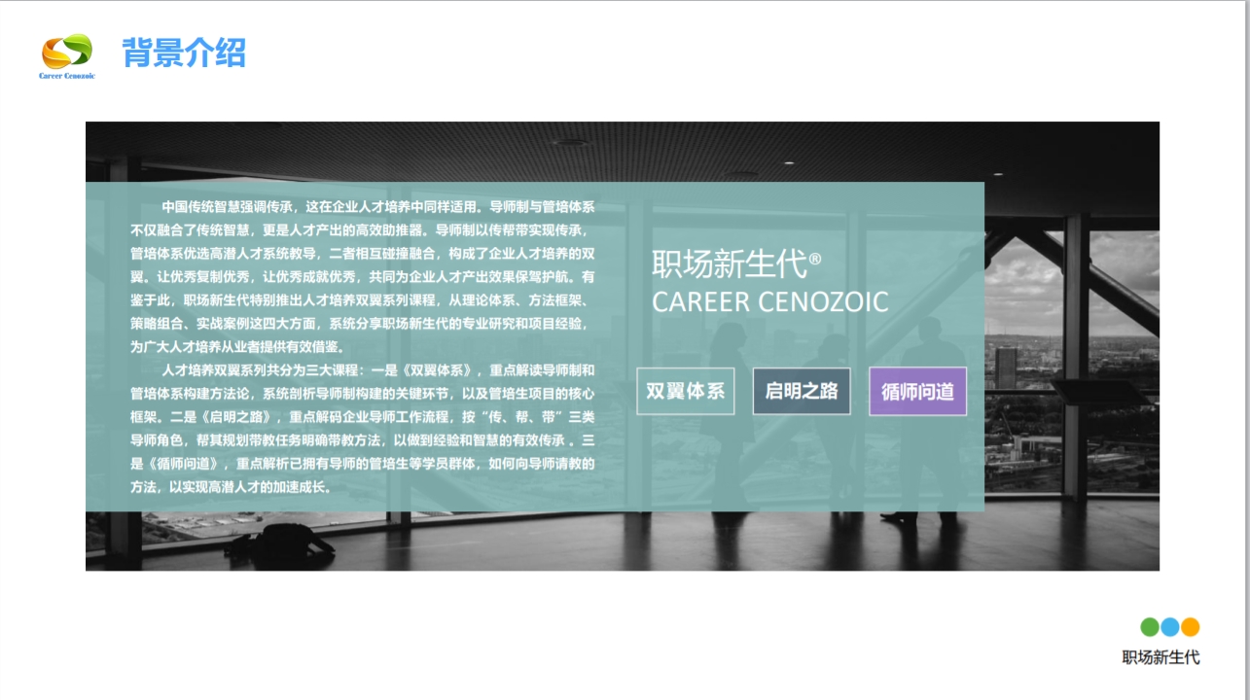1250x700 pixels.
Task: Click the 双翼体系 button's white border frame
Action: [685, 372]
